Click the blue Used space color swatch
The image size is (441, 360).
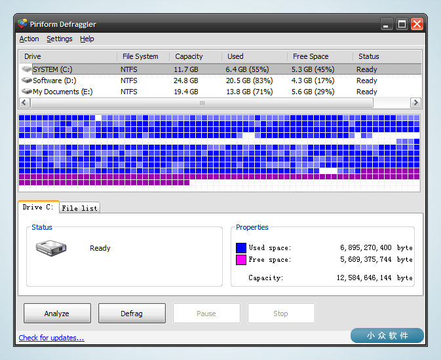[241, 247]
